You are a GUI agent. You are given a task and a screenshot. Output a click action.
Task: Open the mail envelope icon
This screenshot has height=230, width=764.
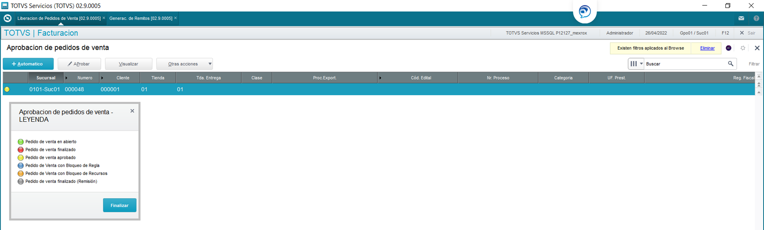(741, 18)
